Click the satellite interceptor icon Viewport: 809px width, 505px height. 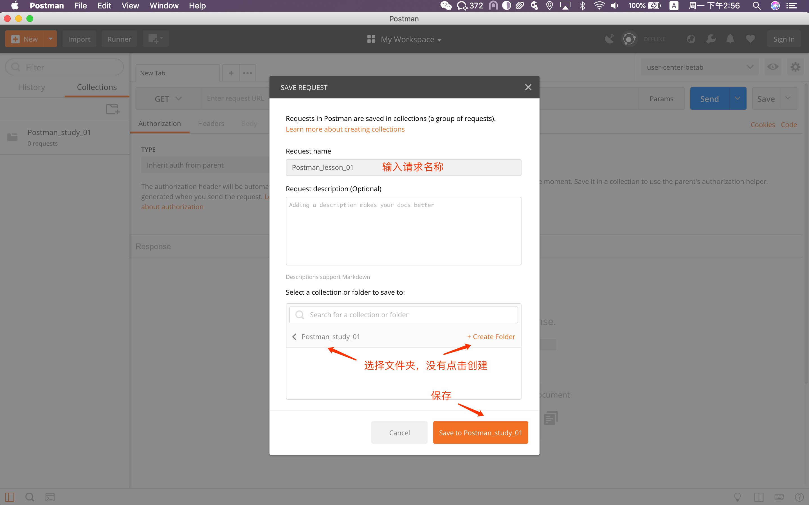[x=609, y=39]
